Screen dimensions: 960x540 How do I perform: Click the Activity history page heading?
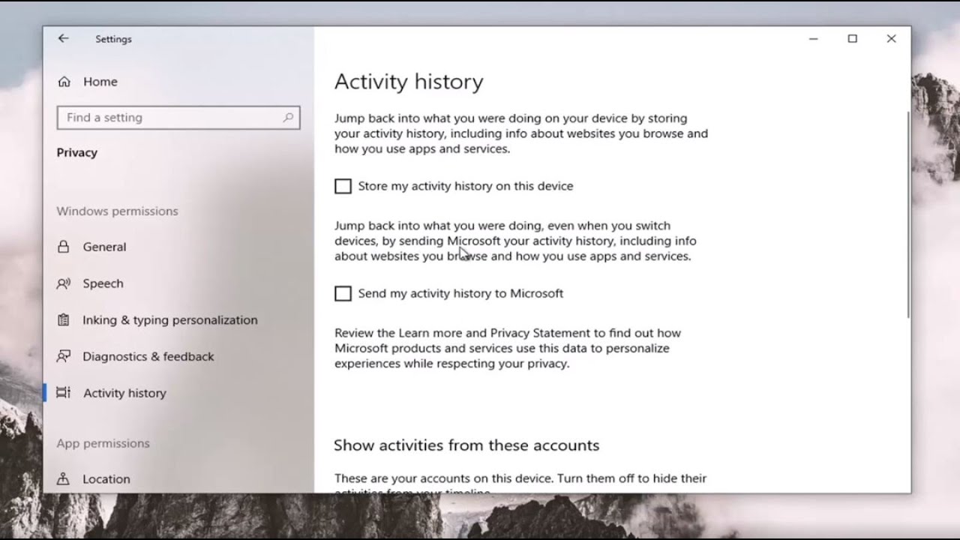pos(409,82)
